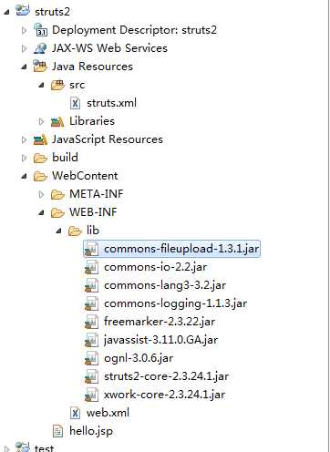Select ognl-3.0.6.jar name
This screenshot has height=452, width=330.
(139, 358)
